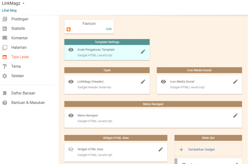Image resolution: width=248 pixels, height=164 pixels.
Task: Select Tata Letak in the sidebar
Action: point(20,57)
